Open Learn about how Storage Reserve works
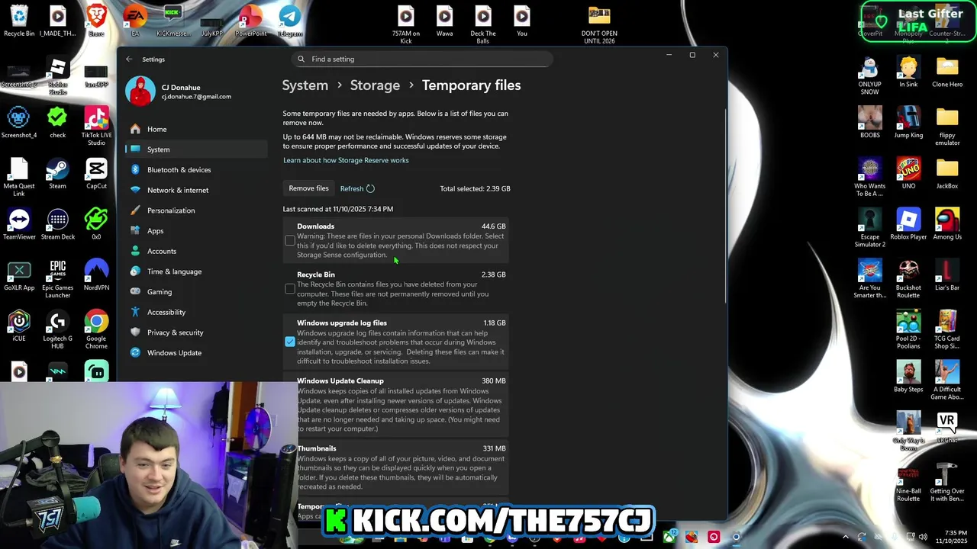 coord(346,160)
